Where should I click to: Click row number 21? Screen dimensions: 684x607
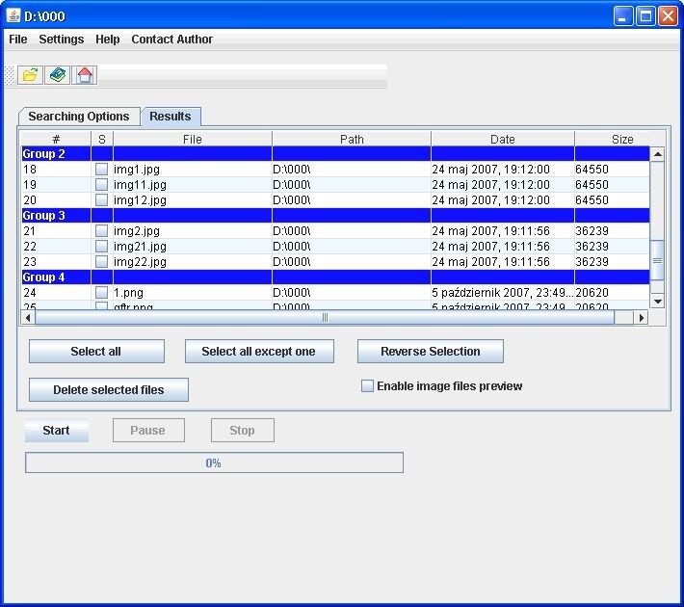pos(30,231)
